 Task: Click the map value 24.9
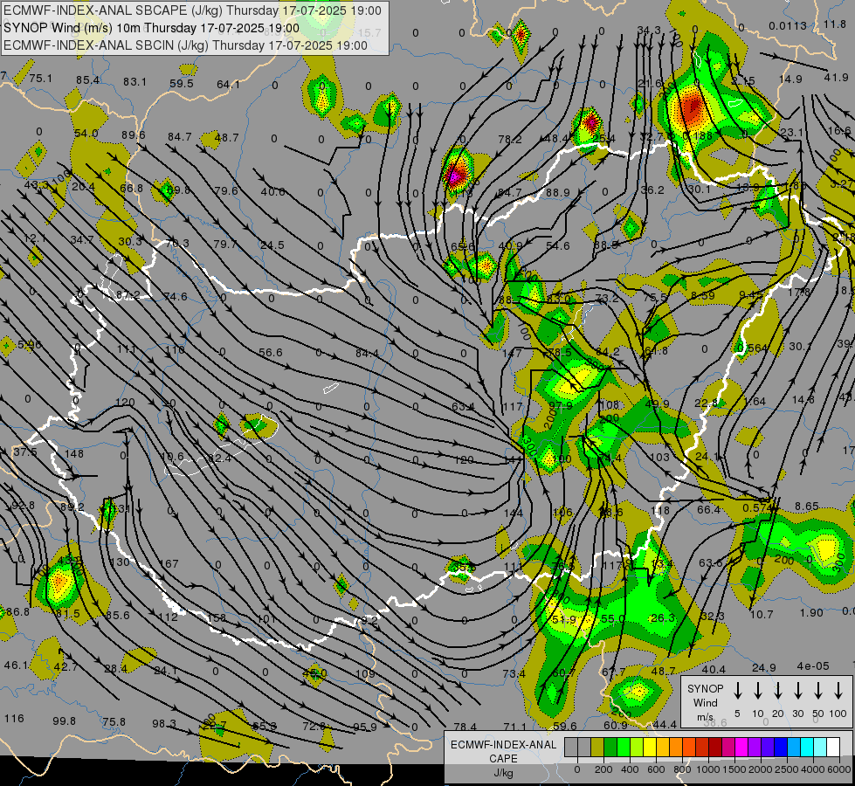click(764, 667)
